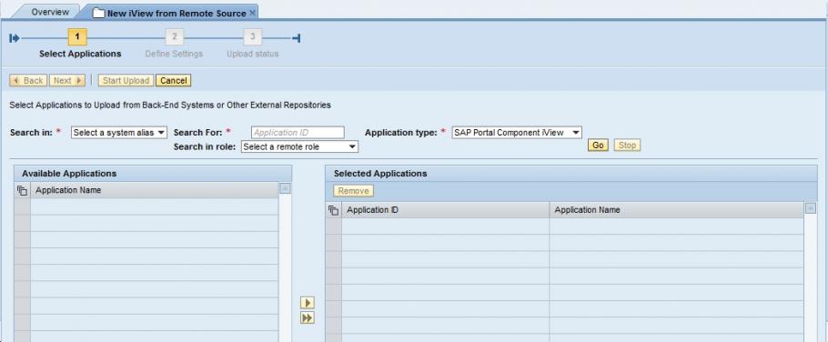Click the Upload status step label

pyautogui.click(x=252, y=54)
